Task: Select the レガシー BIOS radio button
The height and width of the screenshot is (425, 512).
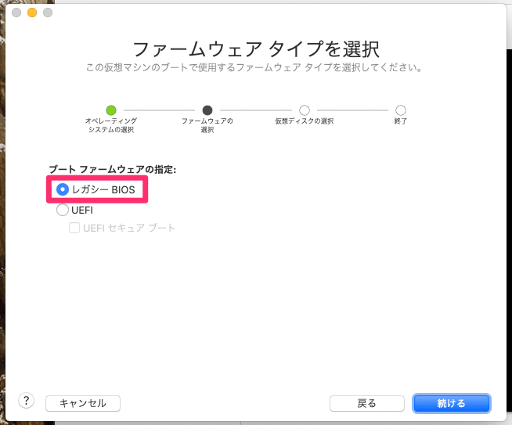Action: click(63, 189)
